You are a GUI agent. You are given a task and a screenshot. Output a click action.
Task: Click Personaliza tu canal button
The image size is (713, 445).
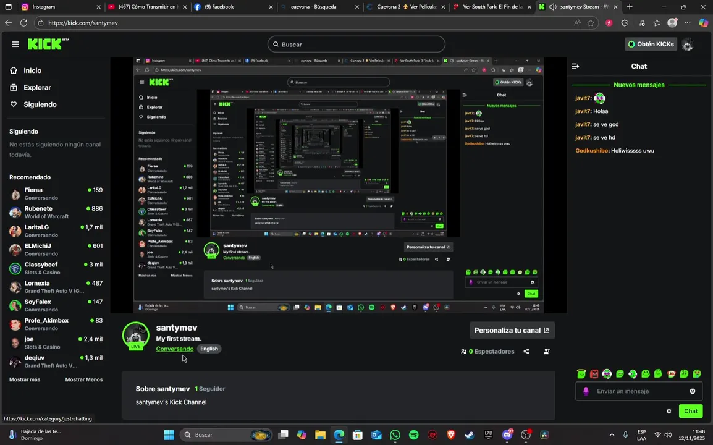click(x=512, y=330)
